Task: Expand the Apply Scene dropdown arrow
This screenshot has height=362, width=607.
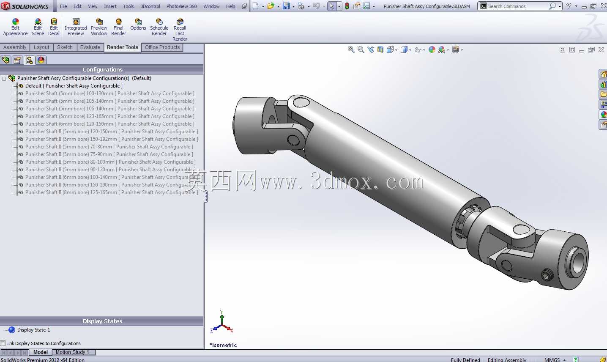Action: 448,50
